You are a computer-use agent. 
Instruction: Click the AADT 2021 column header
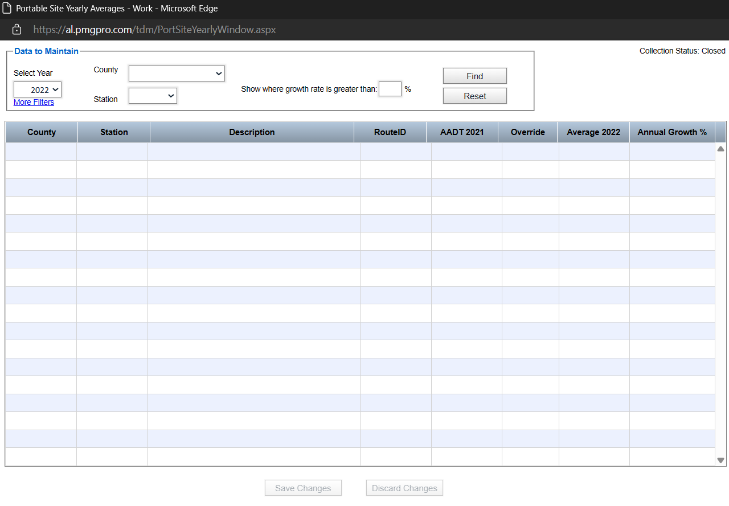point(462,132)
